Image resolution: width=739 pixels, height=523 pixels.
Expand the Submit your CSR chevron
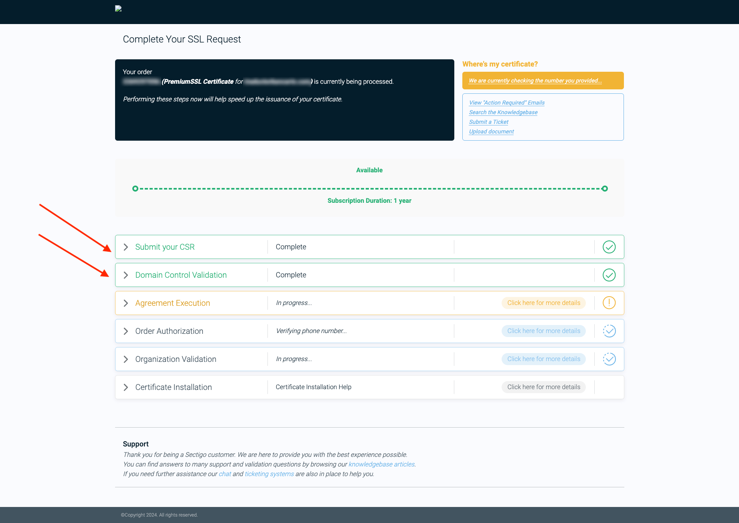(126, 247)
